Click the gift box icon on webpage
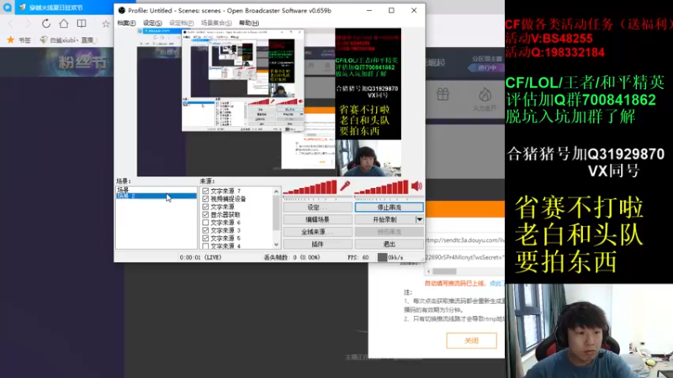Viewport: 673px width, 378px height. (x=442, y=94)
